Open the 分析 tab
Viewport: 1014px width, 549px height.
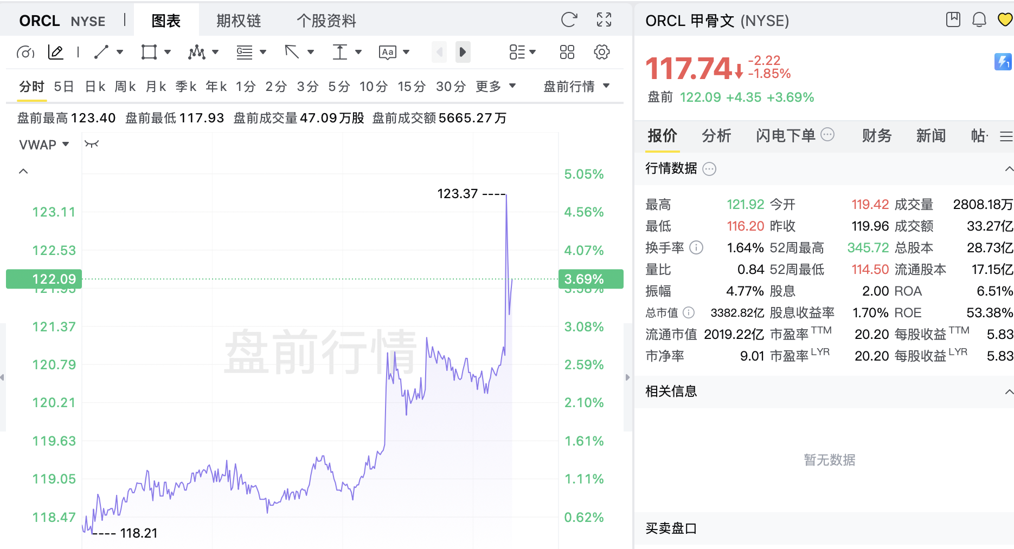point(716,135)
